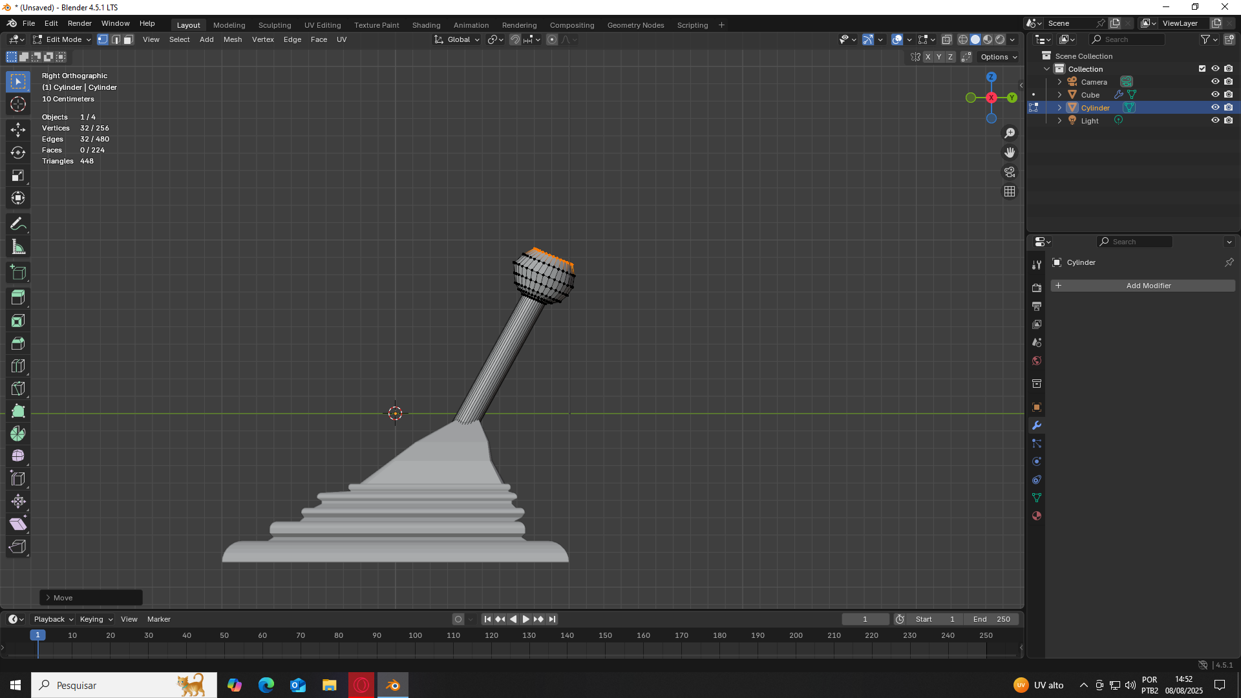Open the Material properties tab
Image resolution: width=1241 pixels, height=698 pixels.
1037,516
